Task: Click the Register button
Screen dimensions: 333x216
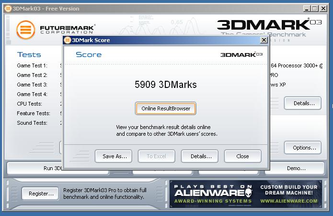Action: tap(40, 194)
